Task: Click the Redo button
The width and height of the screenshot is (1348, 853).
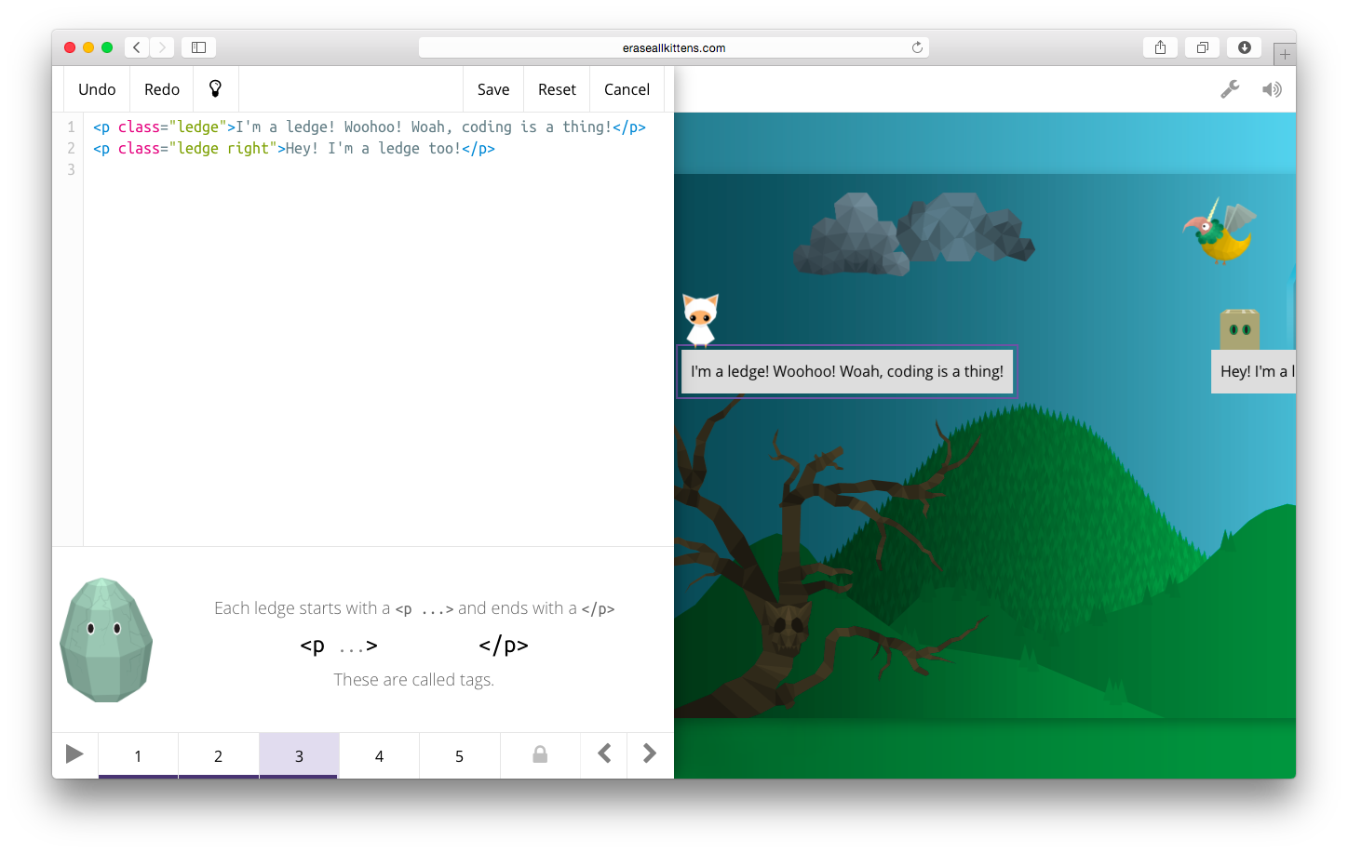Action: 162,89
